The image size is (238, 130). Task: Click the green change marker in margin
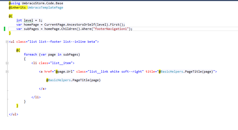5,29
